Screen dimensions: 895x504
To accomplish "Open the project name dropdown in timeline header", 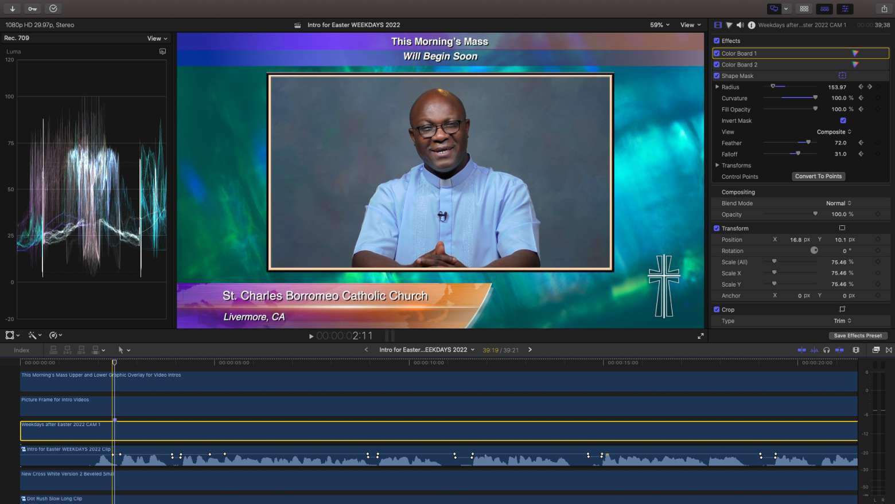I will (427, 350).
